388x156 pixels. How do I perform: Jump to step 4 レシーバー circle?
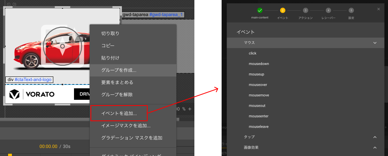pyautogui.click(x=328, y=10)
